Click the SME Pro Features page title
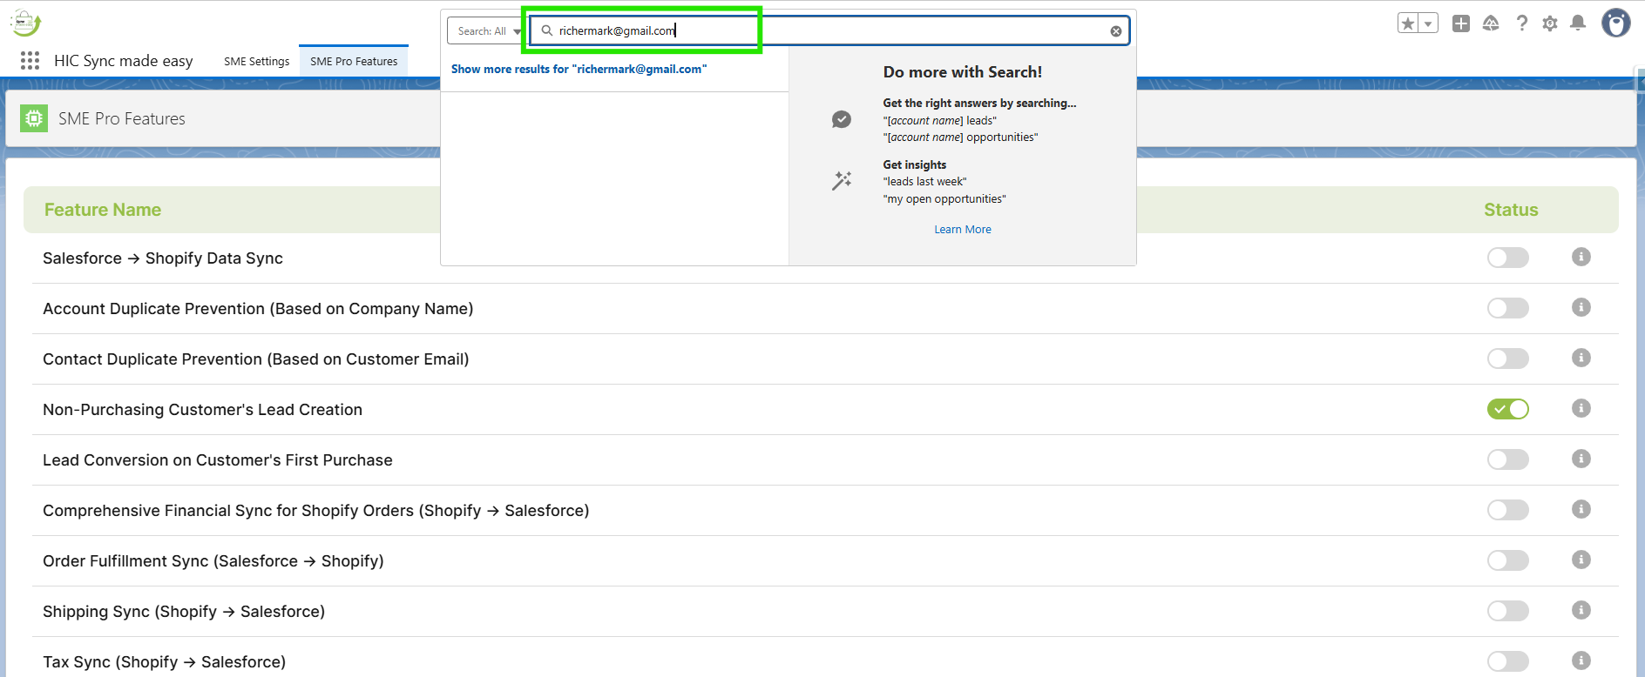Viewport: 1645px width, 677px height. coord(122,118)
